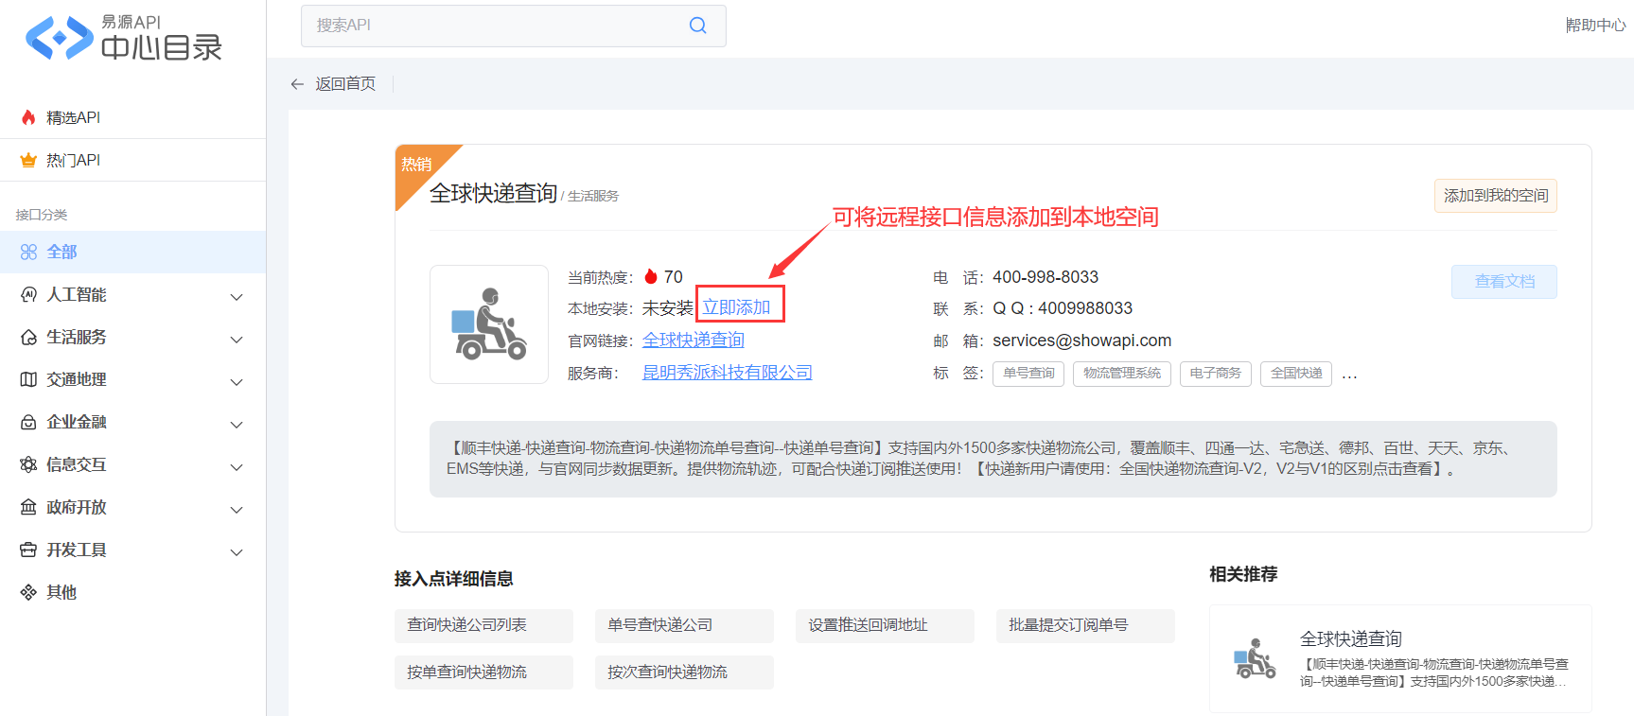Open the 昆明秀派科技有限公司 provider link
This screenshot has height=716, width=1634.
(728, 372)
